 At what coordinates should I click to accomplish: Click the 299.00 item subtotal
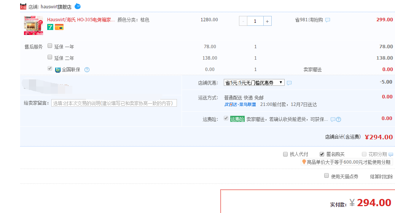click(x=384, y=20)
